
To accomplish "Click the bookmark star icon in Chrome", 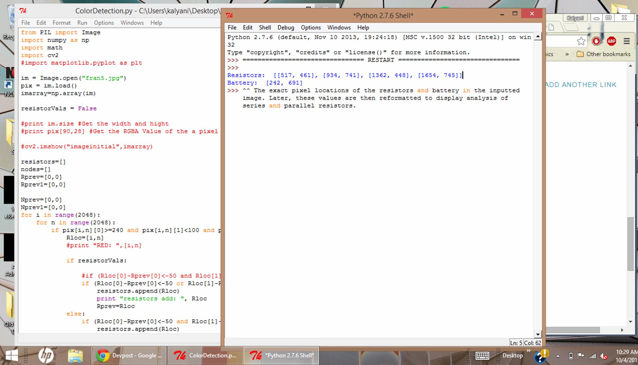I will (581, 41).
